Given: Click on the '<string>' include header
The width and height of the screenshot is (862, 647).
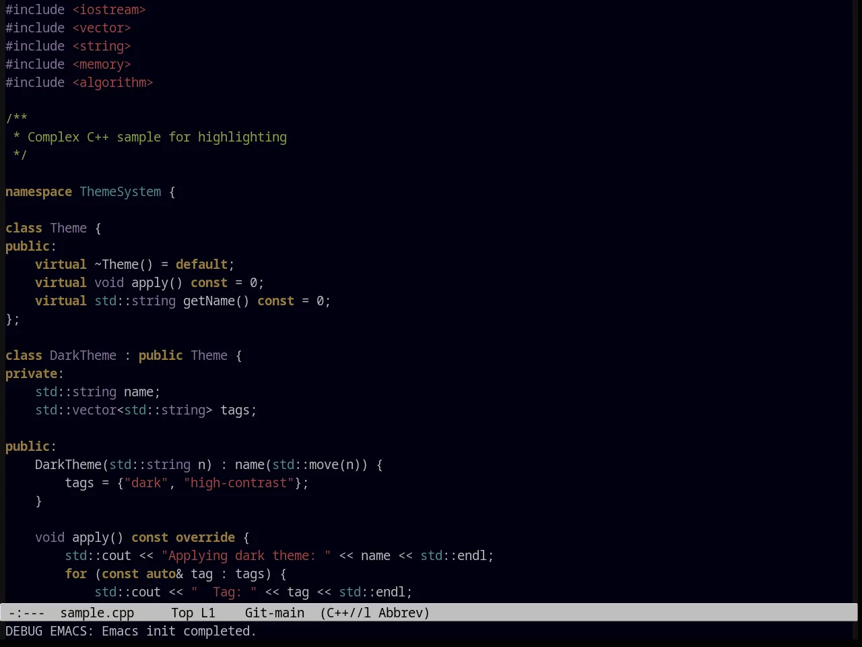Looking at the screenshot, I should 102,46.
